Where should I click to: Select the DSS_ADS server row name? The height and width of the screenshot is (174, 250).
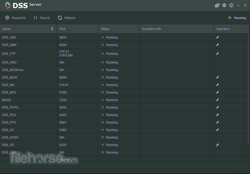coord(9,37)
